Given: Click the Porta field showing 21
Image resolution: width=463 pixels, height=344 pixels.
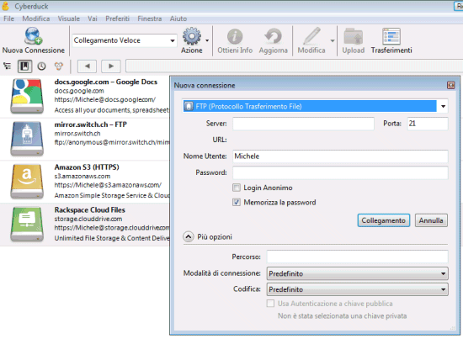Looking at the screenshot, I should (x=428, y=124).
